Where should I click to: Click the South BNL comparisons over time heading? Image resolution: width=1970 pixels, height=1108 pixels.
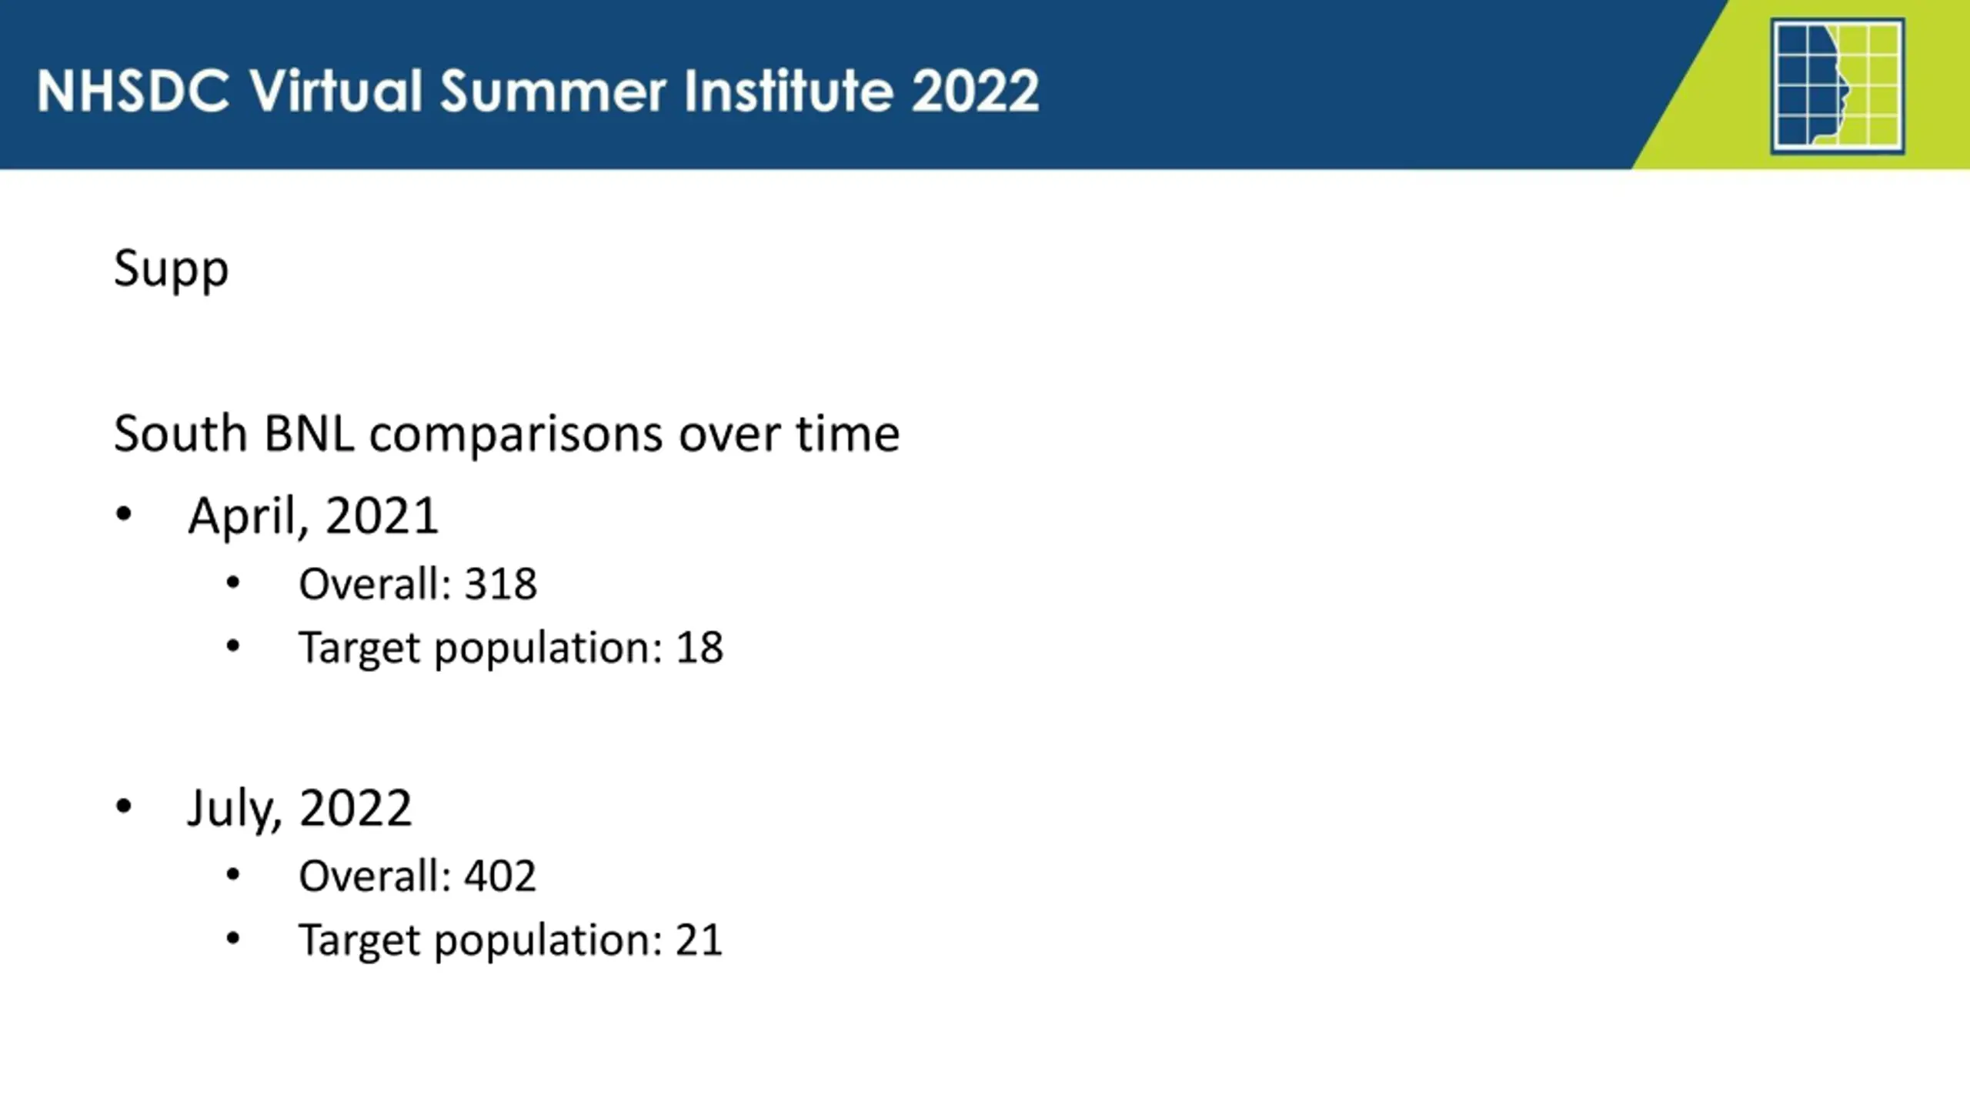click(506, 434)
